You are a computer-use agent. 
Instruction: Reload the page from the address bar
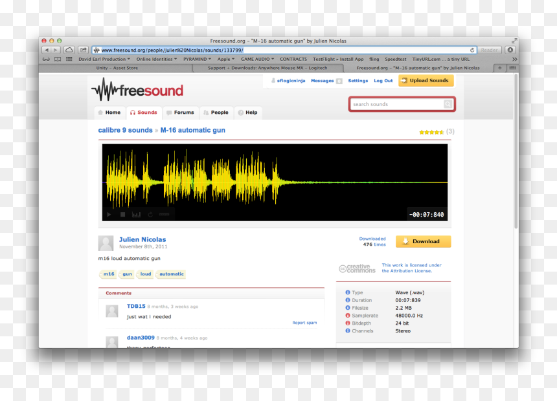(472, 50)
